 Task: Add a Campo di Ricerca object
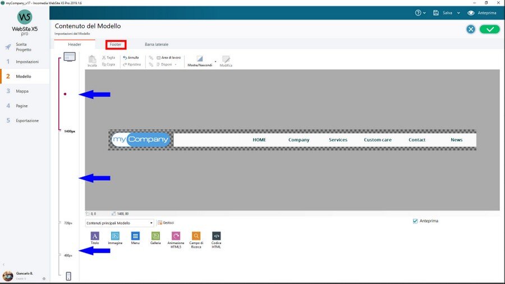coord(196,236)
